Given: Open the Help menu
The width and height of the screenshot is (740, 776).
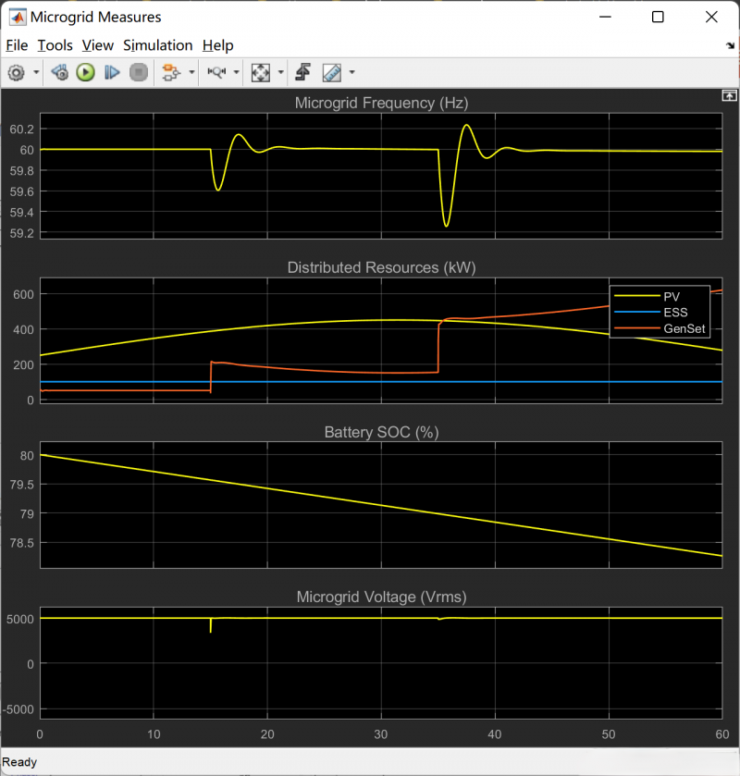Looking at the screenshot, I should 217,45.
